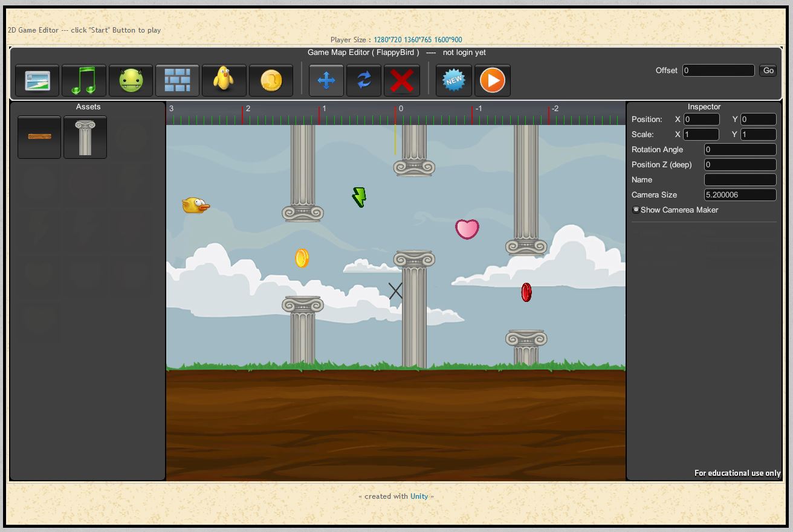793x532 pixels.
Task: Select the 1280*720 player size link
Action: (x=387, y=40)
